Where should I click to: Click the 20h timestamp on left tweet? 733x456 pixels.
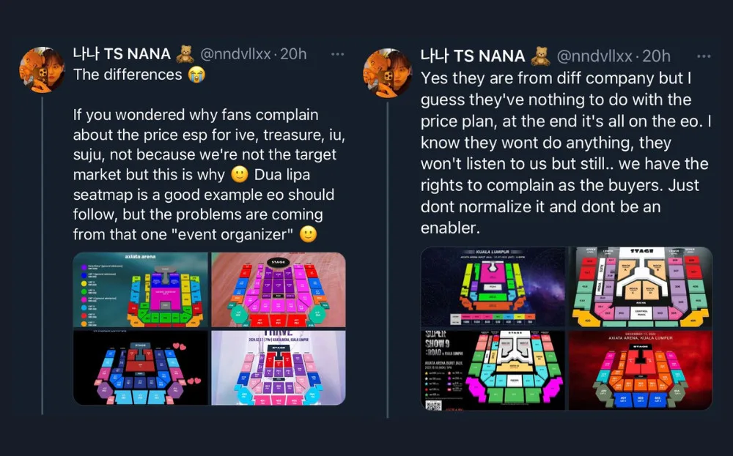coord(293,55)
